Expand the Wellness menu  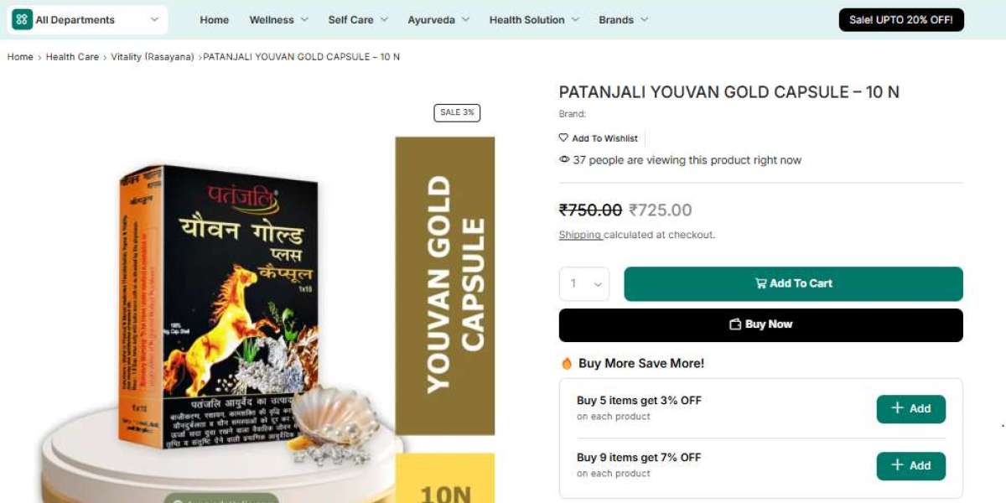[278, 19]
